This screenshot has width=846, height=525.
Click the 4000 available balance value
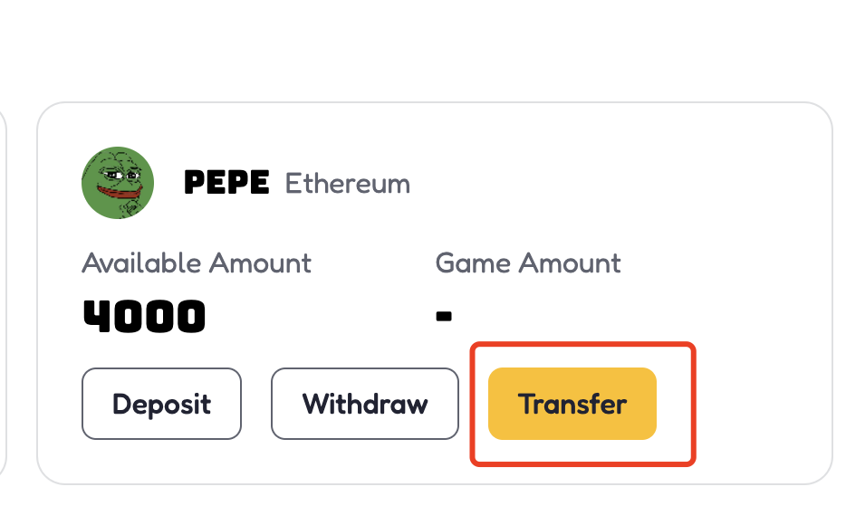click(144, 317)
